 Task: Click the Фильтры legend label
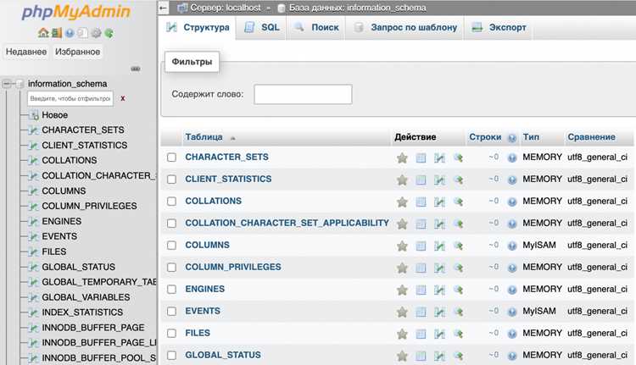[x=192, y=62]
